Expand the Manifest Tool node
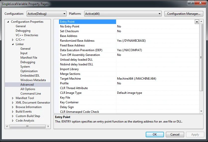The width and height of the screenshot is (208, 142). pyautogui.click(x=13, y=98)
